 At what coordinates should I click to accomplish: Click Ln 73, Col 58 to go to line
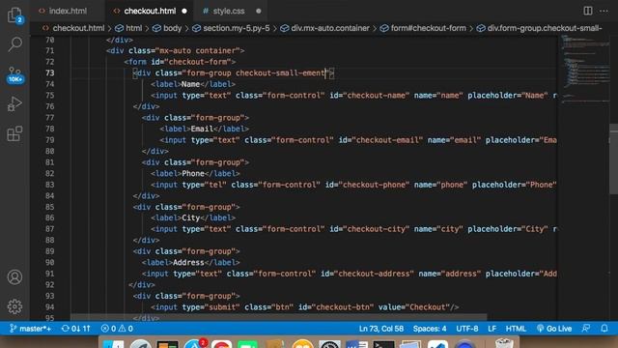point(381,329)
